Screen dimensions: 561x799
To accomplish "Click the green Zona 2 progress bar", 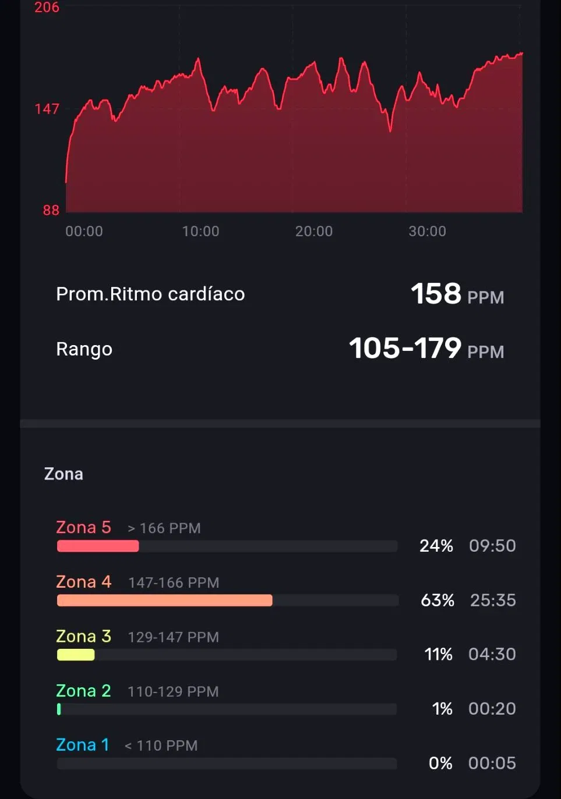I will click(59, 709).
